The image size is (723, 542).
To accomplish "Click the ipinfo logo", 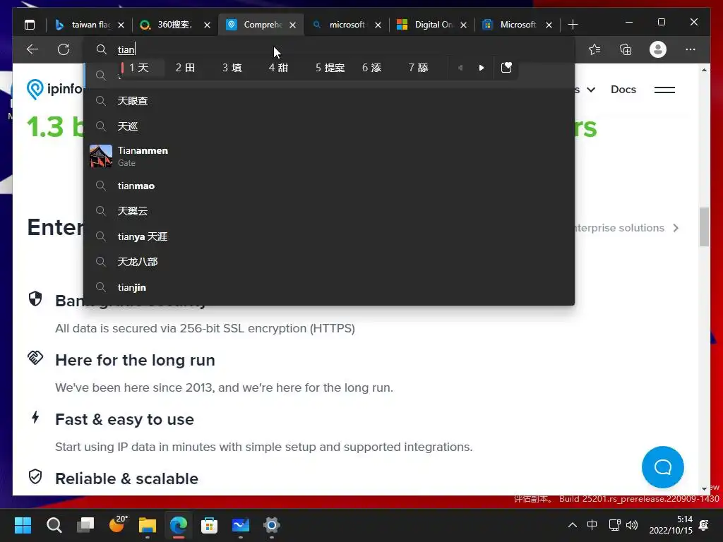I will pos(54,89).
